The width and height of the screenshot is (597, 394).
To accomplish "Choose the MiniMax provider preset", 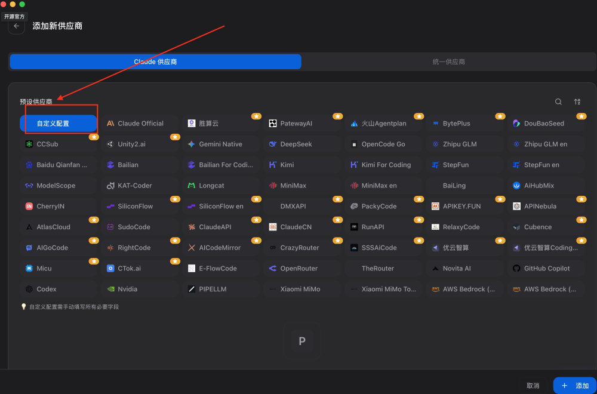I will pos(302,186).
